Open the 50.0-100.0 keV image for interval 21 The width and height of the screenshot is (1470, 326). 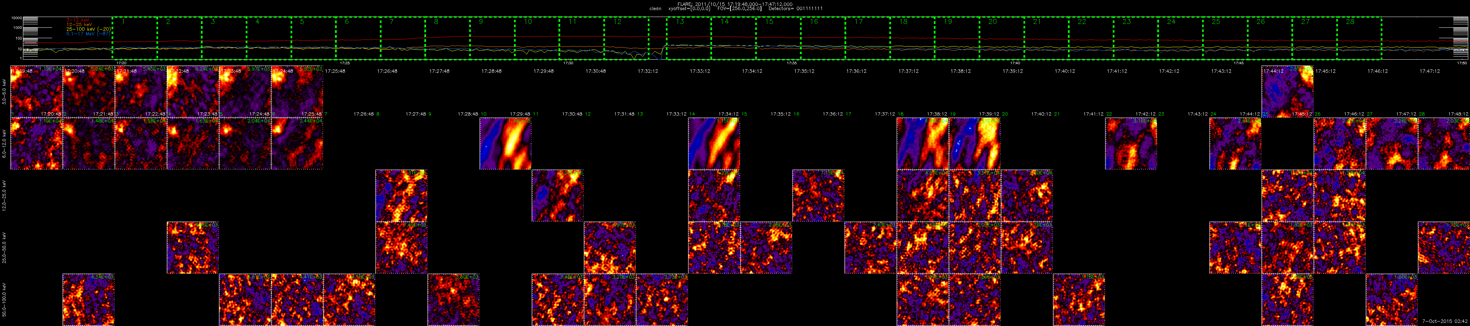coord(1079,300)
